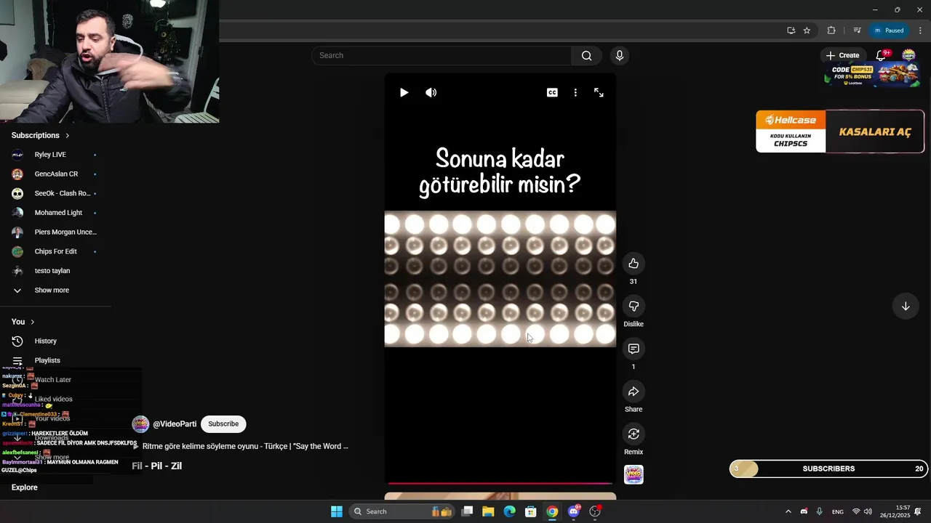This screenshot has height=523, width=931.
Task: Go to next Short with down arrow
Action: [906, 307]
